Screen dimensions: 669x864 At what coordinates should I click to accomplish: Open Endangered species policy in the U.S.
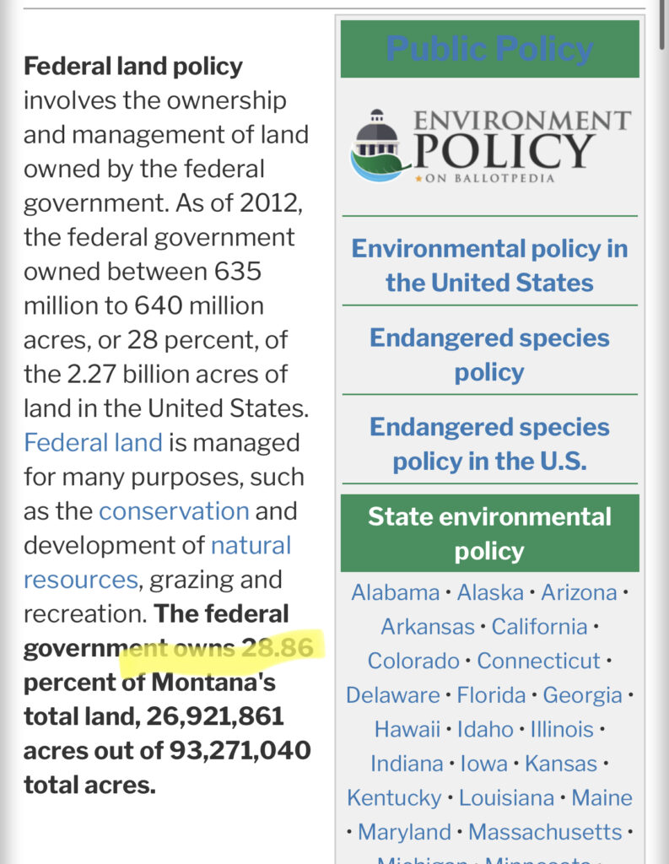(x=489, y=444)
